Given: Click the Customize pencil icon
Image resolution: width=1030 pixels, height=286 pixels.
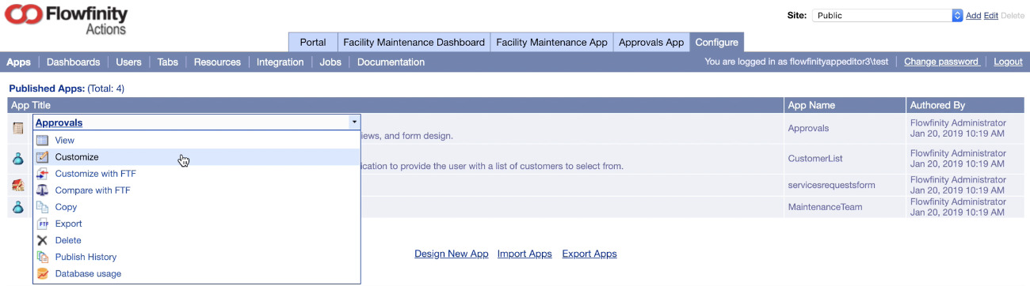Looking at the screenshot, I should [43, 157].
